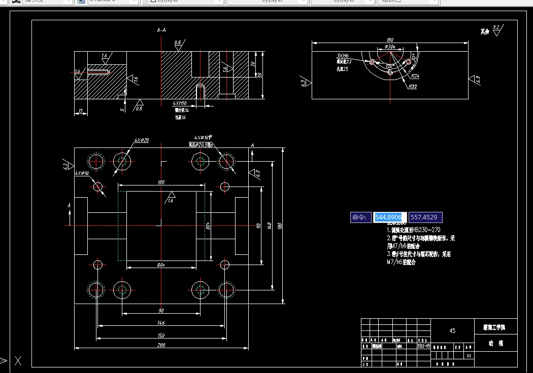
Task: Select the 150 dimension text
Action: point(161,335)
